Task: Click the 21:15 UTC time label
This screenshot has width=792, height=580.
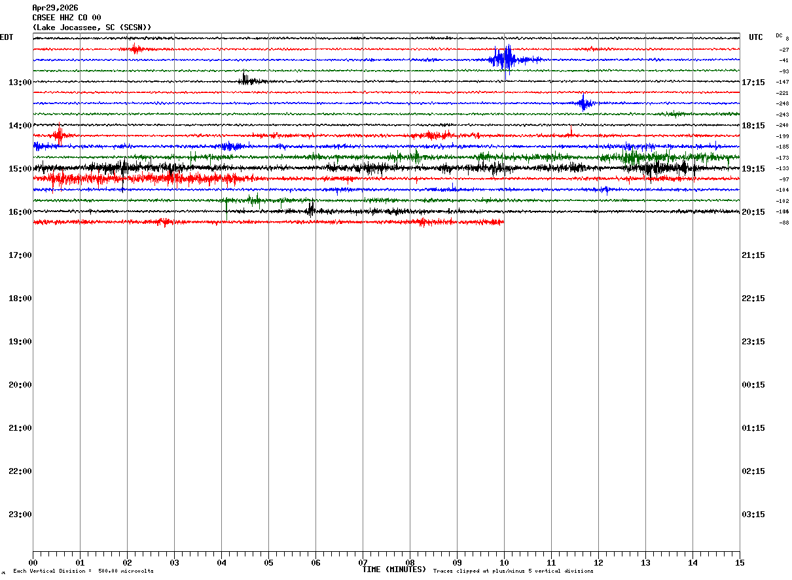Action: pyautogui.click(x=753, y=255)
